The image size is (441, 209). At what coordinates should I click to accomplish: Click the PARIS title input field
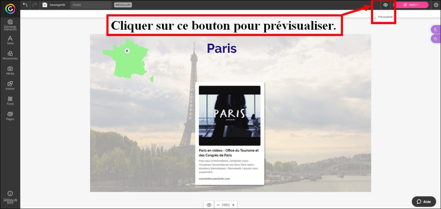point(90,5)
